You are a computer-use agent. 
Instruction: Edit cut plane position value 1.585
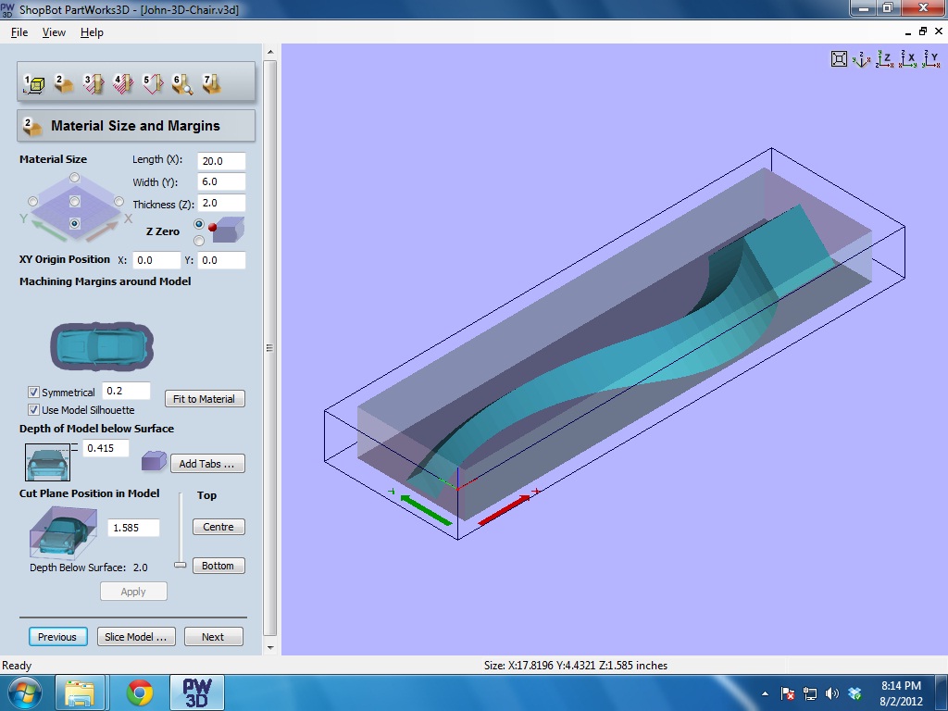(x=133, y=527)
